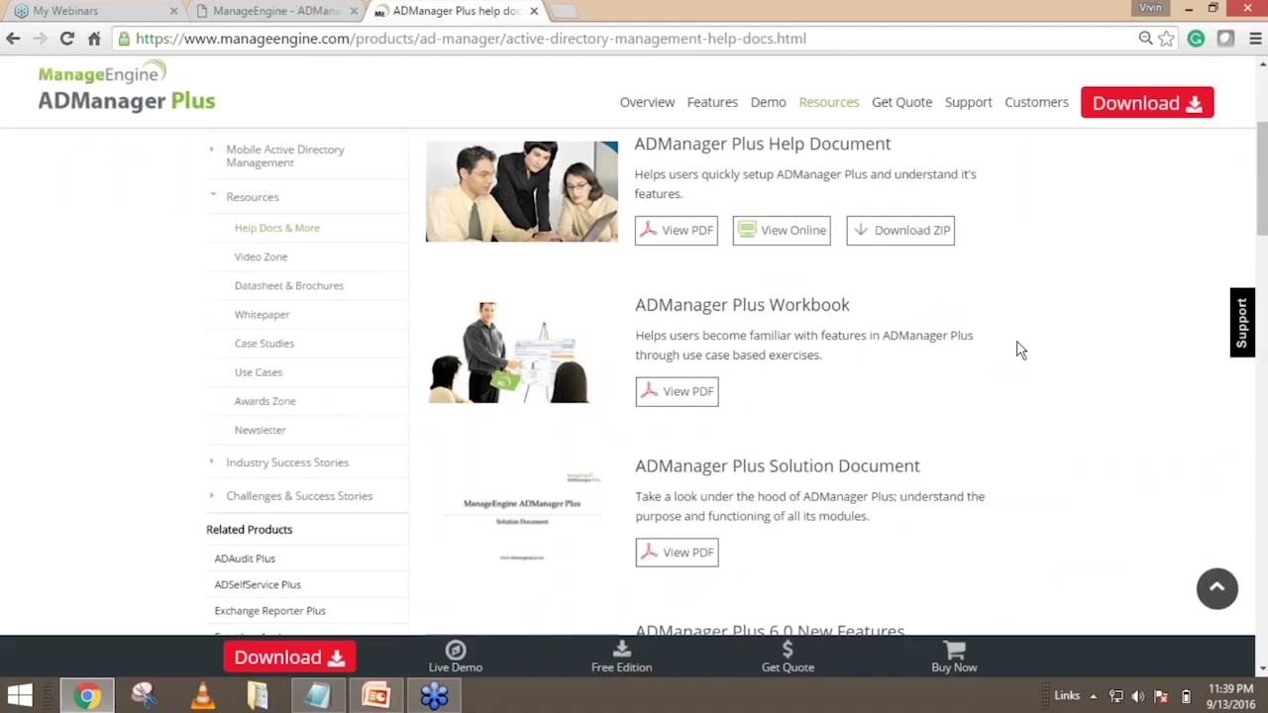Image resolution: width=1268 pixels, height=713 pixels.
Task: Open the ADManager Plus Workbook PDF
Action: click(x=677, y=391)
